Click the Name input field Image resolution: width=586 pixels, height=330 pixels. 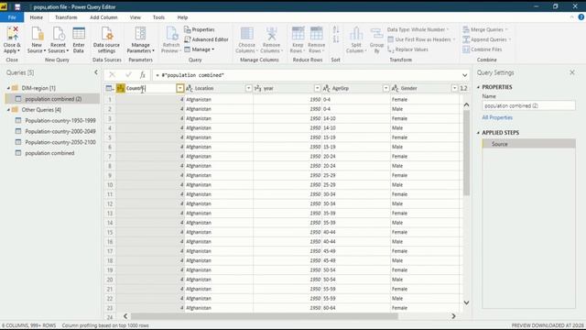click(x=528, y=106)
